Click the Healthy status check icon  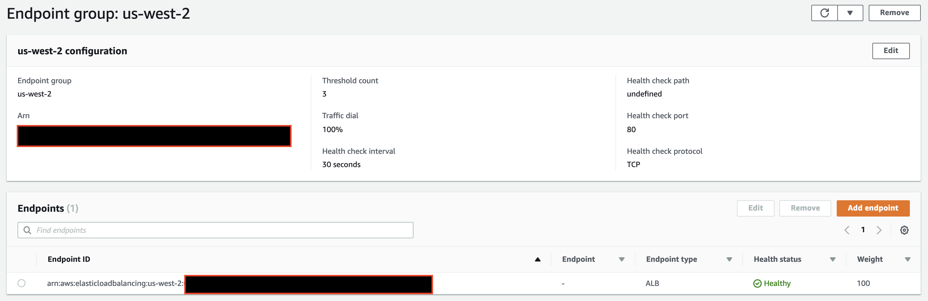point(757,284)
